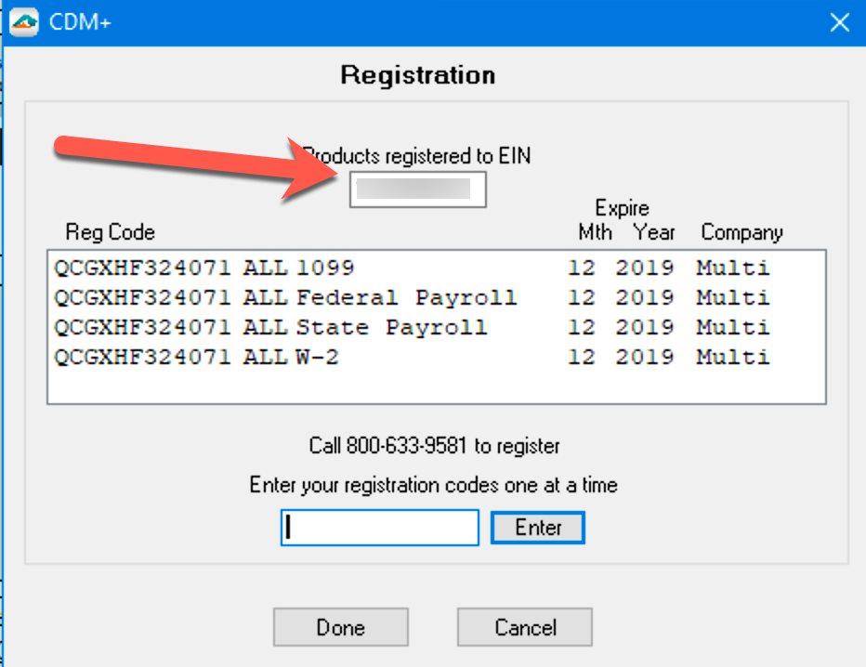This screenshot has height=667, width=866.
Task: Click the Registration heading text
Action: 417,74
